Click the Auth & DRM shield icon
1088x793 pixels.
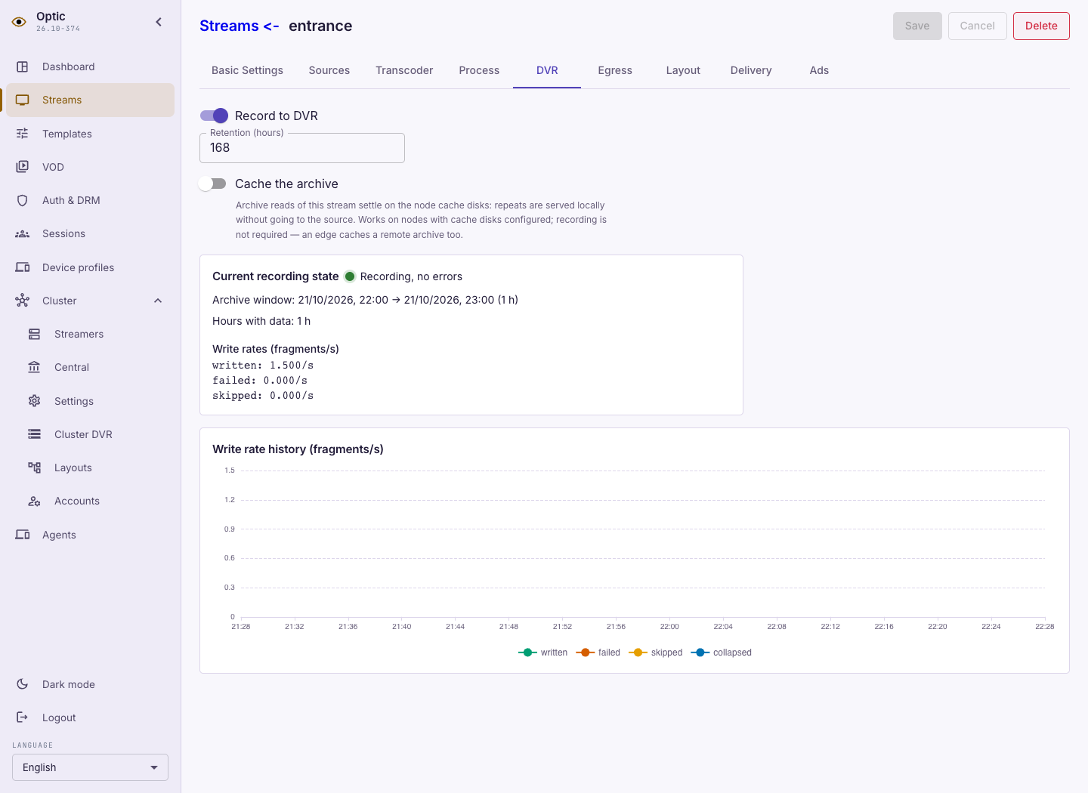coord(23,200)
